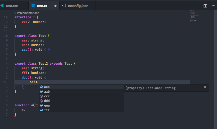Place cursor after 'this.'
This screenshot has width=217, height=129.
tap(39, 82)
